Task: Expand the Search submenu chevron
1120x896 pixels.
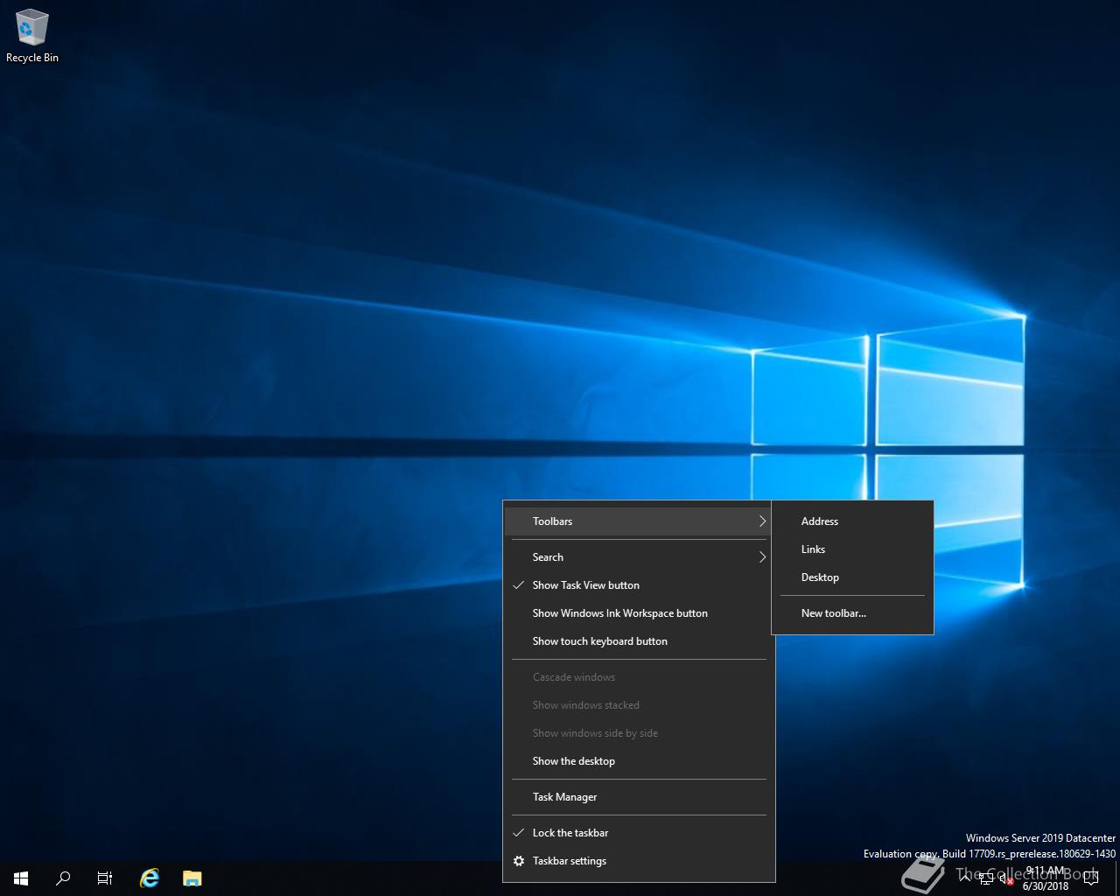Action: [762, 557]
